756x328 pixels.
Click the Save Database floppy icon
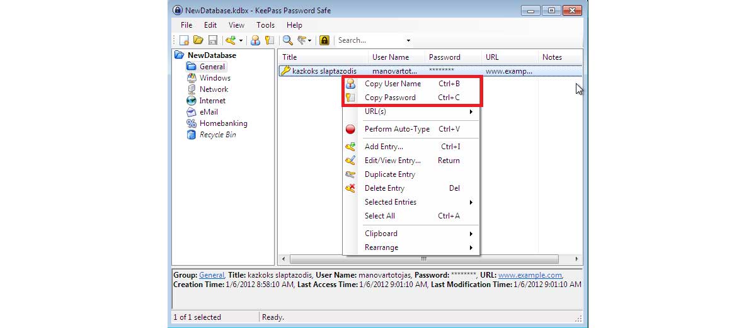point(213,40)
